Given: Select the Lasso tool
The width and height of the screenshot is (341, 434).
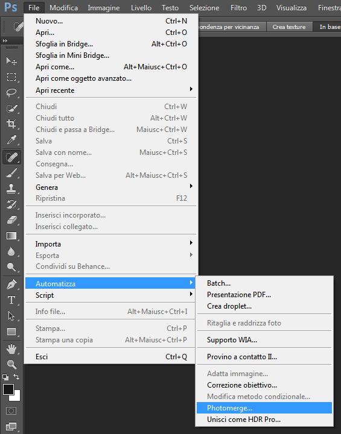Looking at the screenshot, I should pyautogui.click(x=11, y=92).
